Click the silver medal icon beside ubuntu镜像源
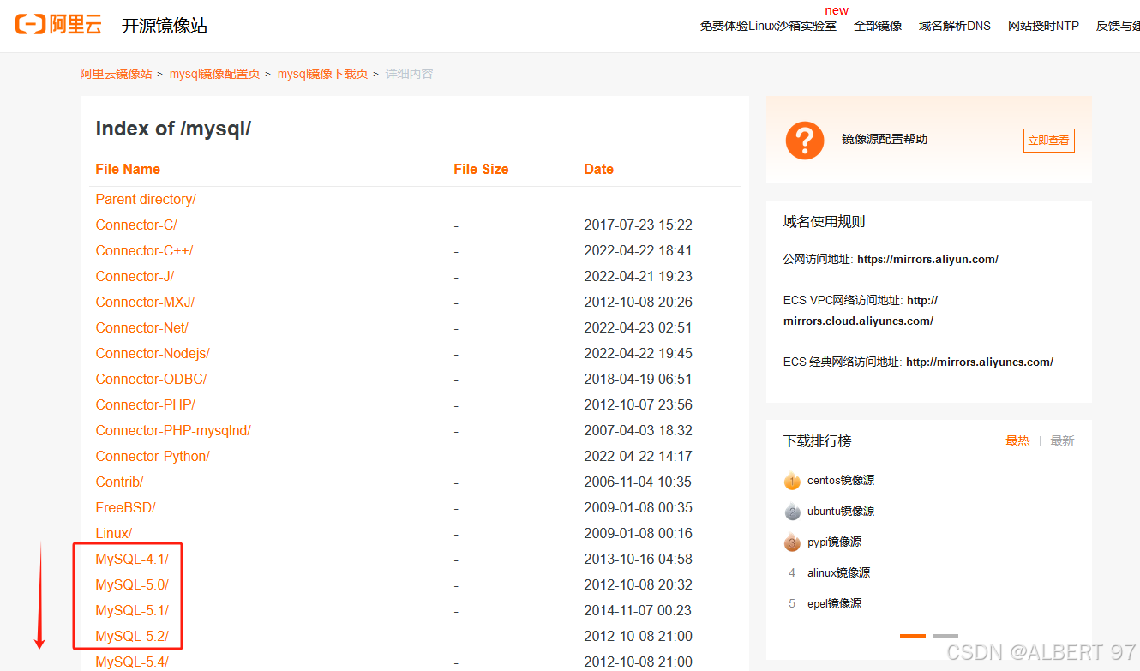 click(x=792, y=511)
